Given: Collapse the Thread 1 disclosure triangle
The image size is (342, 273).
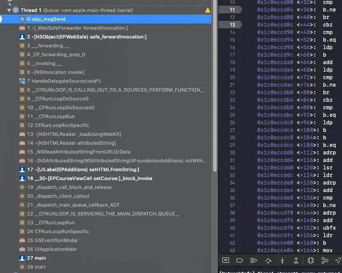Looking at the screenshot, I should (9, 10).
